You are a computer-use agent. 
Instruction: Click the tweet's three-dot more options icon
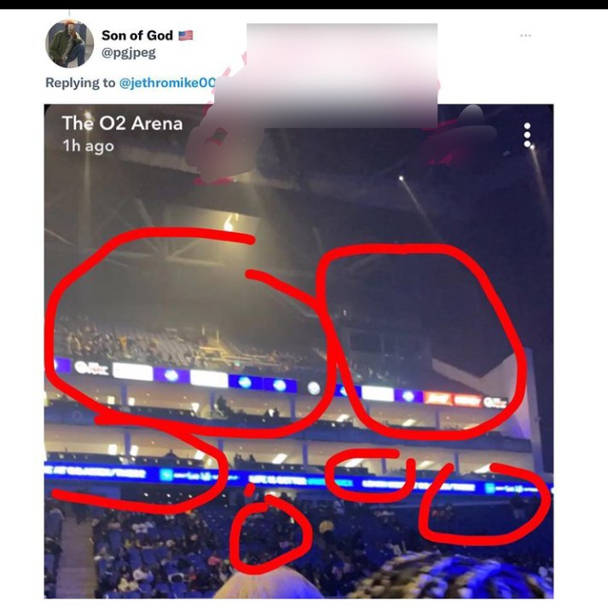point(525,36)
